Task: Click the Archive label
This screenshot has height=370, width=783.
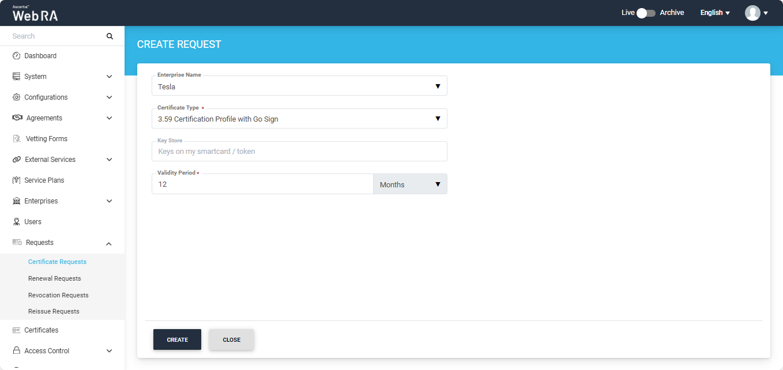Action: [x=672, y=13]
